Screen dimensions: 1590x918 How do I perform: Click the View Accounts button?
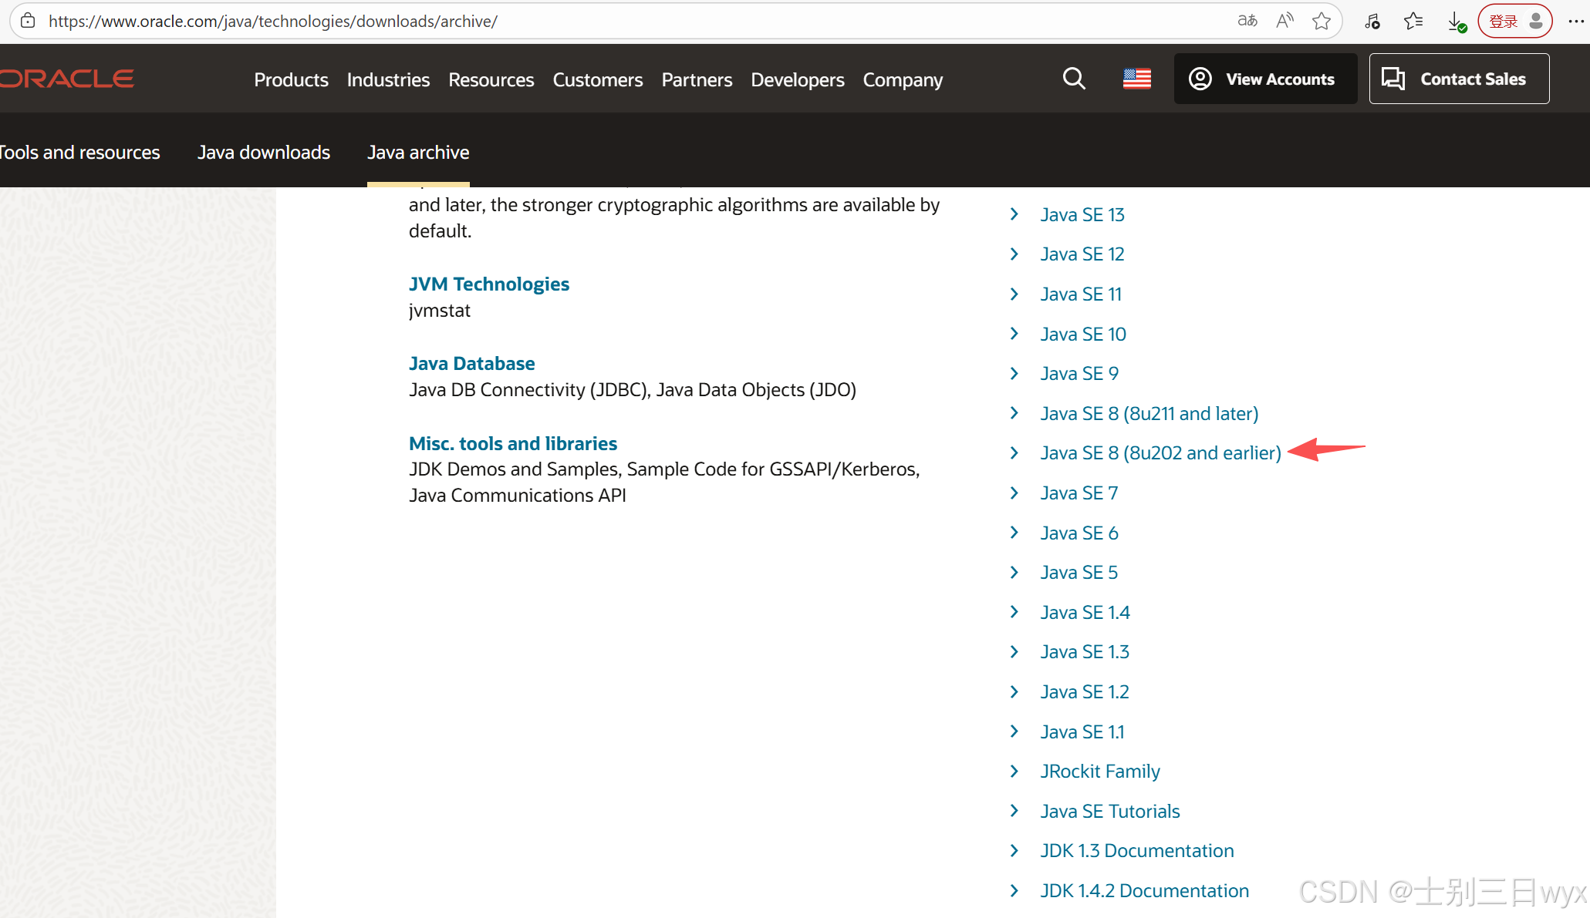pos(1265,79)
